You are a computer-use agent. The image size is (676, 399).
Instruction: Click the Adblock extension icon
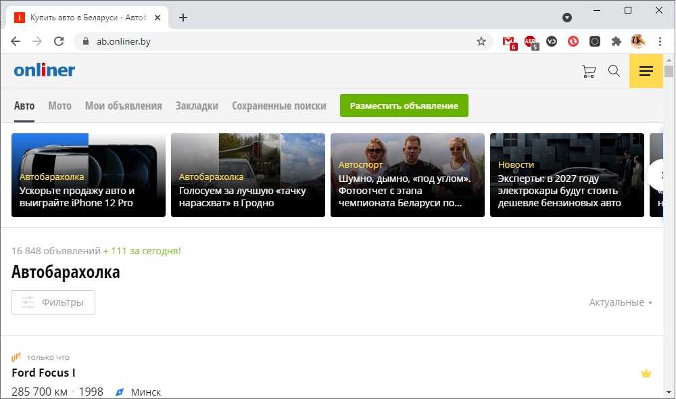(531, 41)
